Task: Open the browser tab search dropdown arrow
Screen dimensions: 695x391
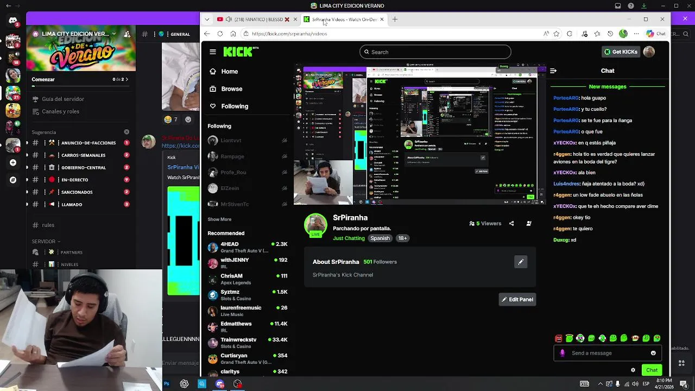Action: click(x=207, y=20)
